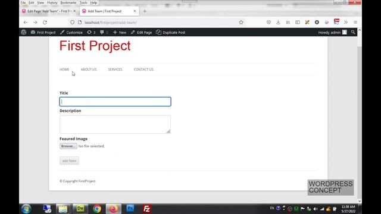Screen dimensions: 381x214
Task: Click Duplicate Post in the admin bar
Action: click(171, 32)
